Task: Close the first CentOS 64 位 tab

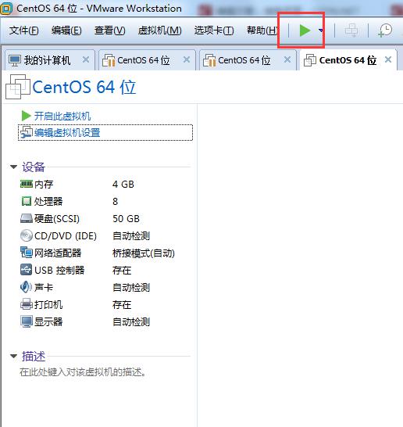Action: point(187,59)
